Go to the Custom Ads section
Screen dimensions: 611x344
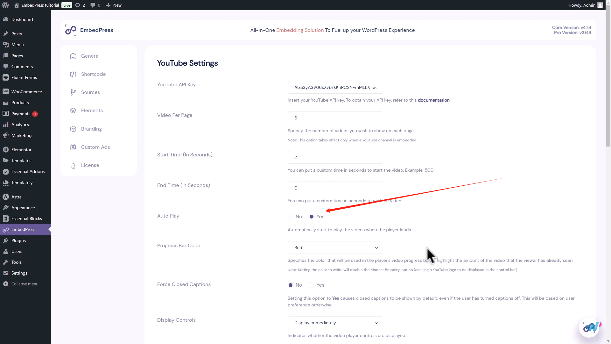pyautogui.click(x=95, y=147)
